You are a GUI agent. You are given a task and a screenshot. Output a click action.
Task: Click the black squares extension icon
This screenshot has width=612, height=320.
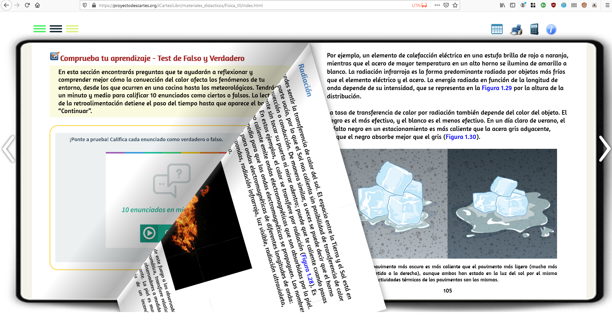pyautogui.click(x=533, y=5)
